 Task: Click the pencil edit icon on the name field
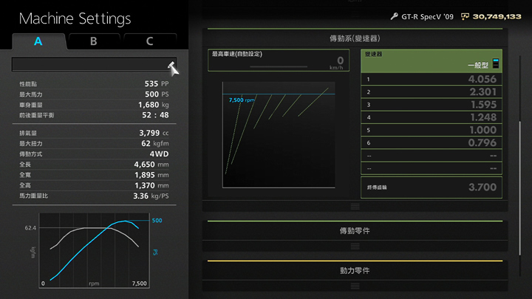[172, 67]
